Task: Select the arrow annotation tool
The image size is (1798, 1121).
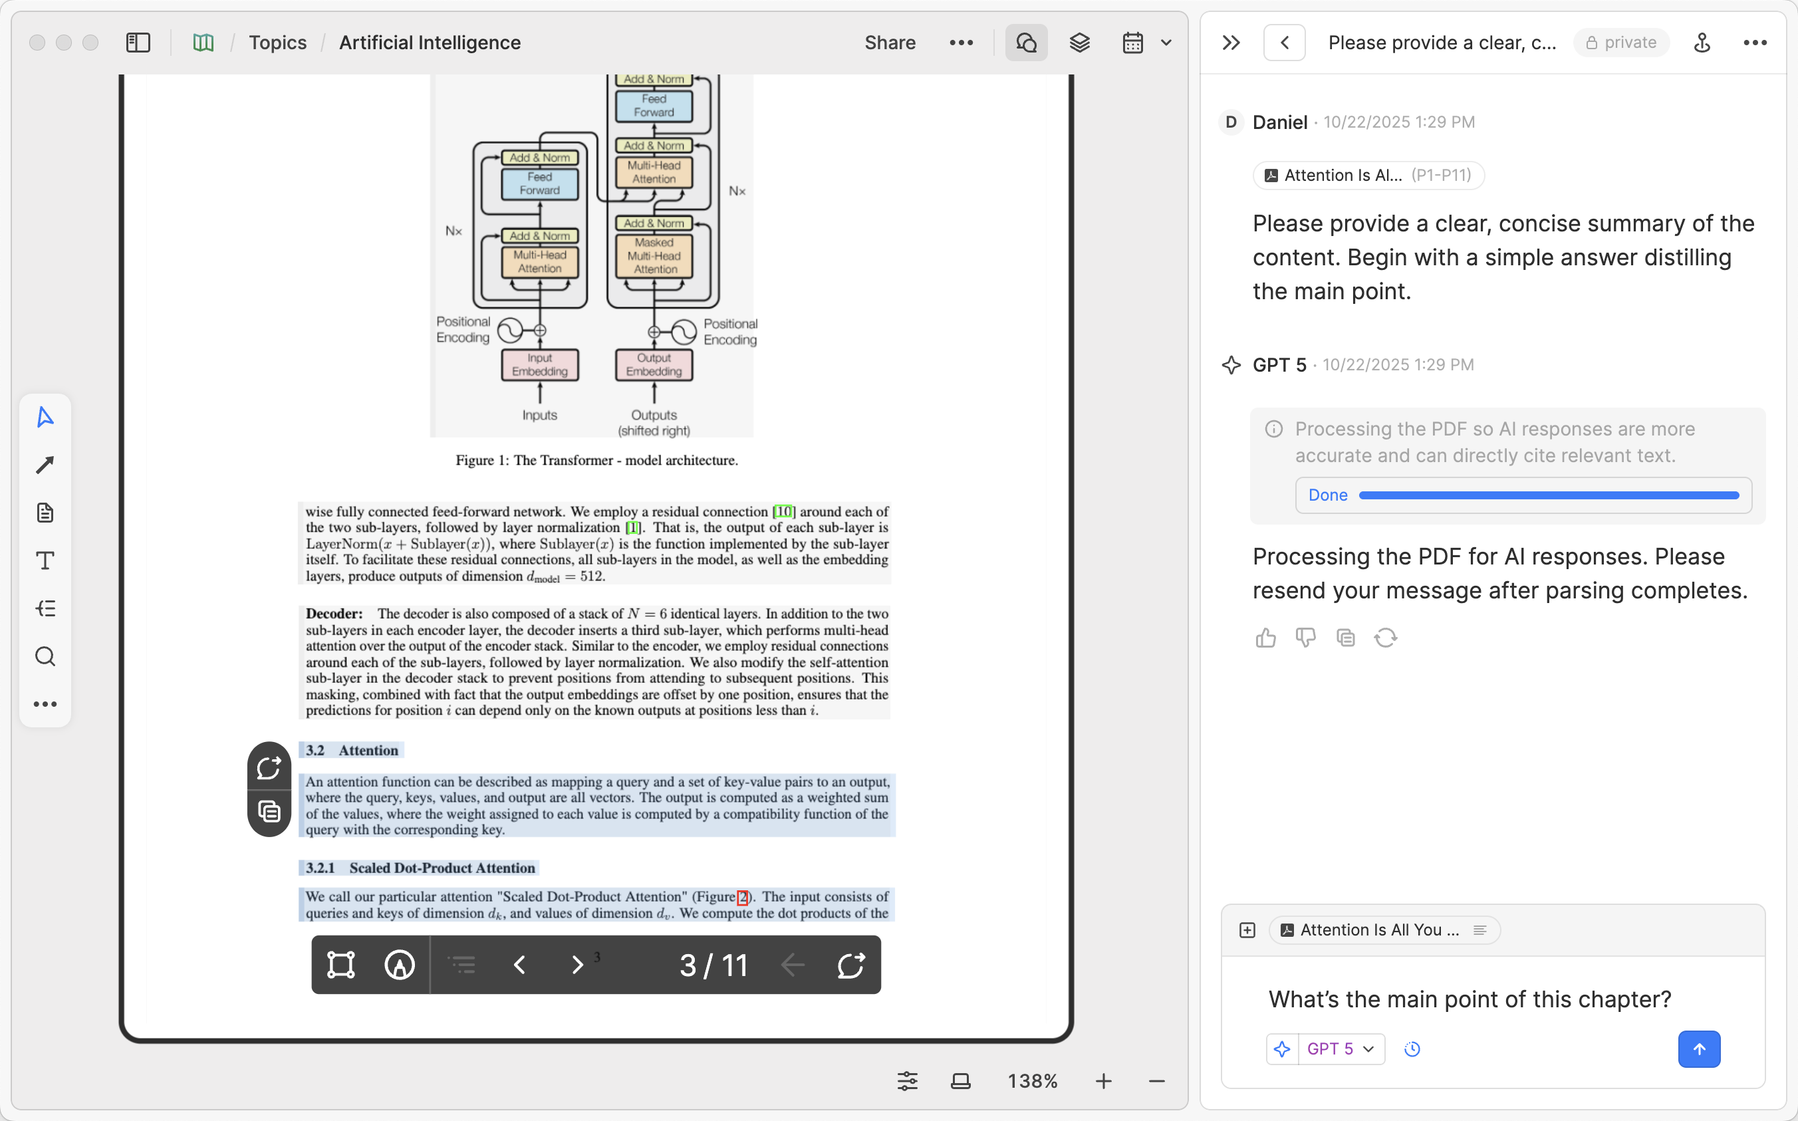Action: [x=45, y=464]
